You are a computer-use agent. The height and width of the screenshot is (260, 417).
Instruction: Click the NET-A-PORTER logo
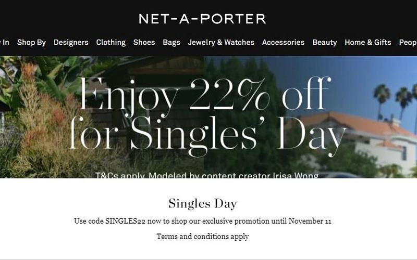click(x=202, y=19)
